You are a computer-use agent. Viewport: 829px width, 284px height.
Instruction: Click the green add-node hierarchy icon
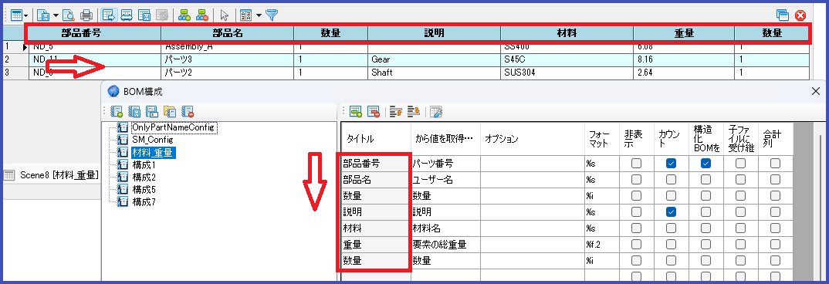[x=184, y=15]
